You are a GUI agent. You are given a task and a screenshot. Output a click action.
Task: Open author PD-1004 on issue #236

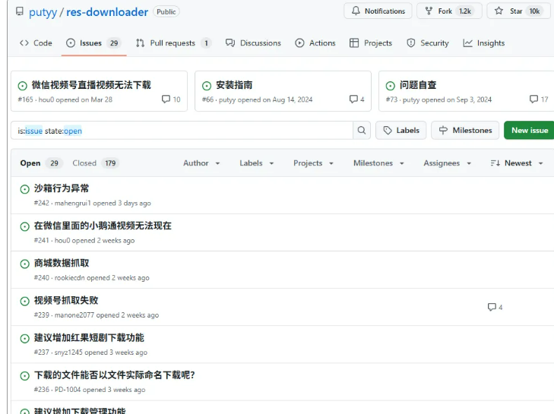click(68, 390)
